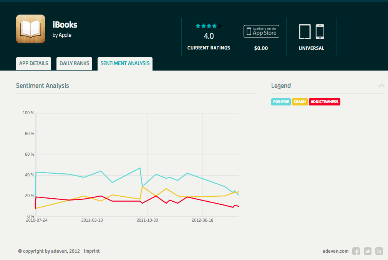This screenshot has width=388, height=260.
Task: Collapse the Legend panel with the chevron
Action: tap(381, 86)
